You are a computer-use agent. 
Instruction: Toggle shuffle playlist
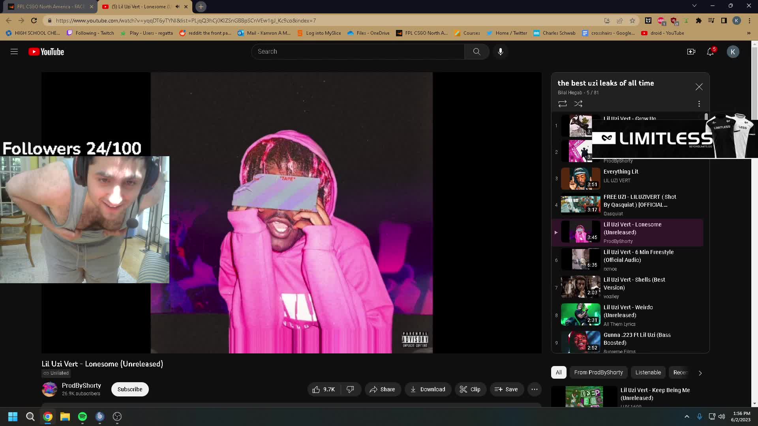[578, 104]
